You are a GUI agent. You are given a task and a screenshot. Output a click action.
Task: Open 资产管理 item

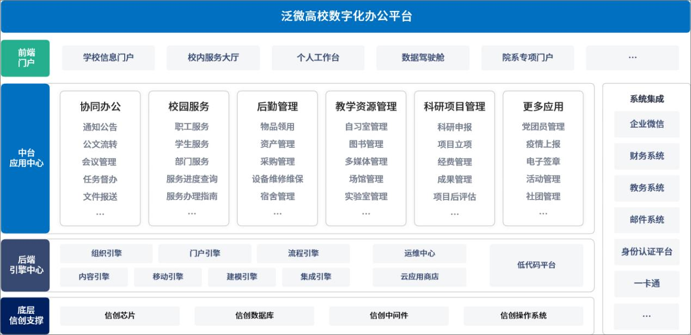click(278, 144)
